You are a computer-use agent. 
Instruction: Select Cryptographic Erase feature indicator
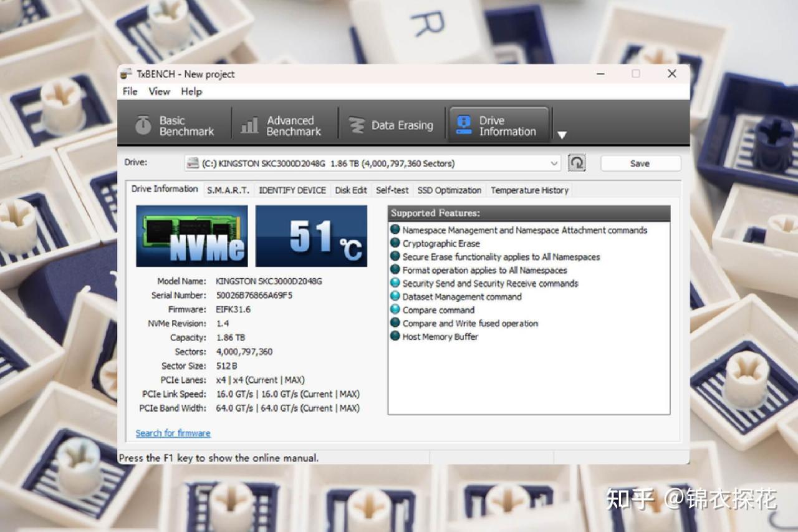point(395,243)
